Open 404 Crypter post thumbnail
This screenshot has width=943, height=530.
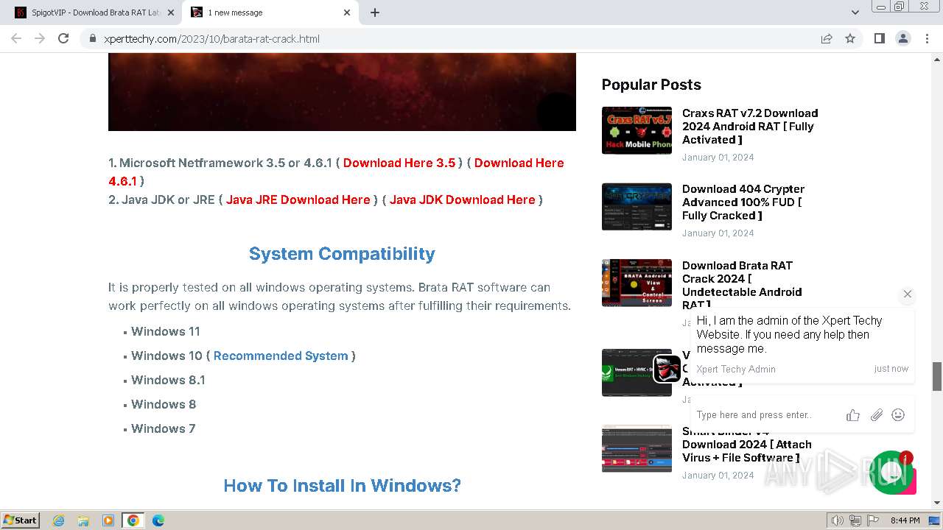pos(637,206)
